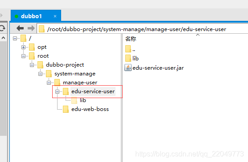This screenshot has width=248, height=162.
Task: Select edu-web-boss folder in tree
Action: pos(90,109)
